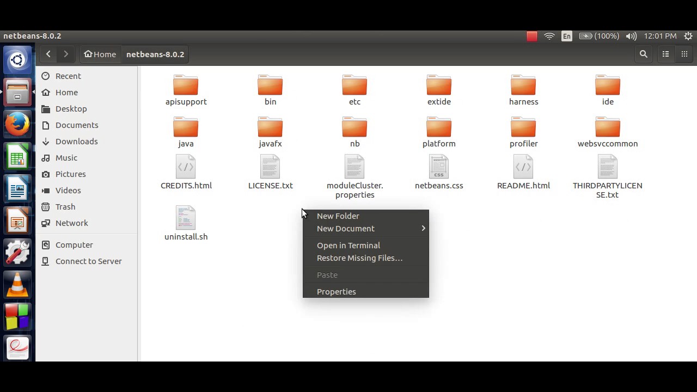Open the apisupport folder

click(x=186, y=90)
